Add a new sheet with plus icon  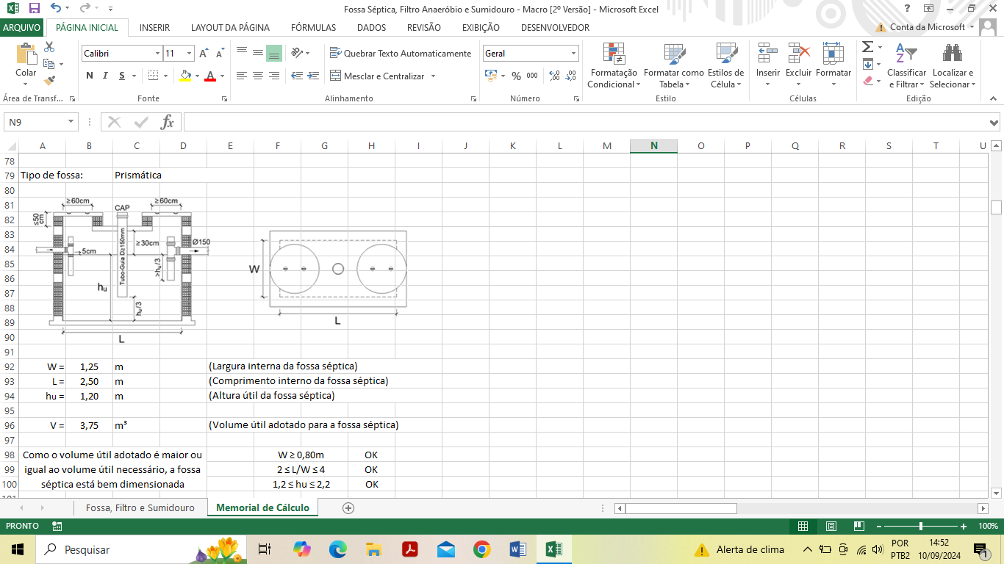point(348,508)
